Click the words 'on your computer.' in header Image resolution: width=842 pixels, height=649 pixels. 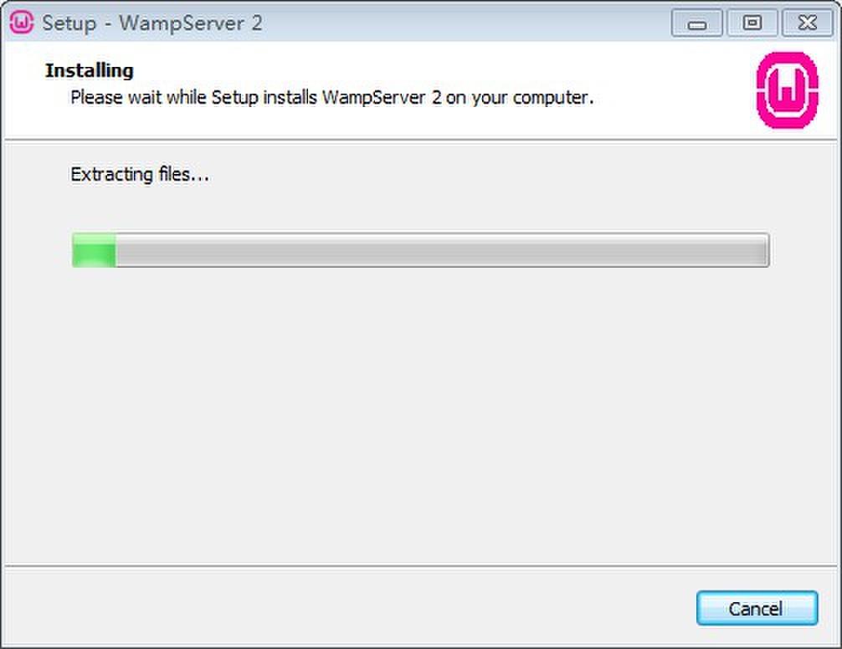519,98
